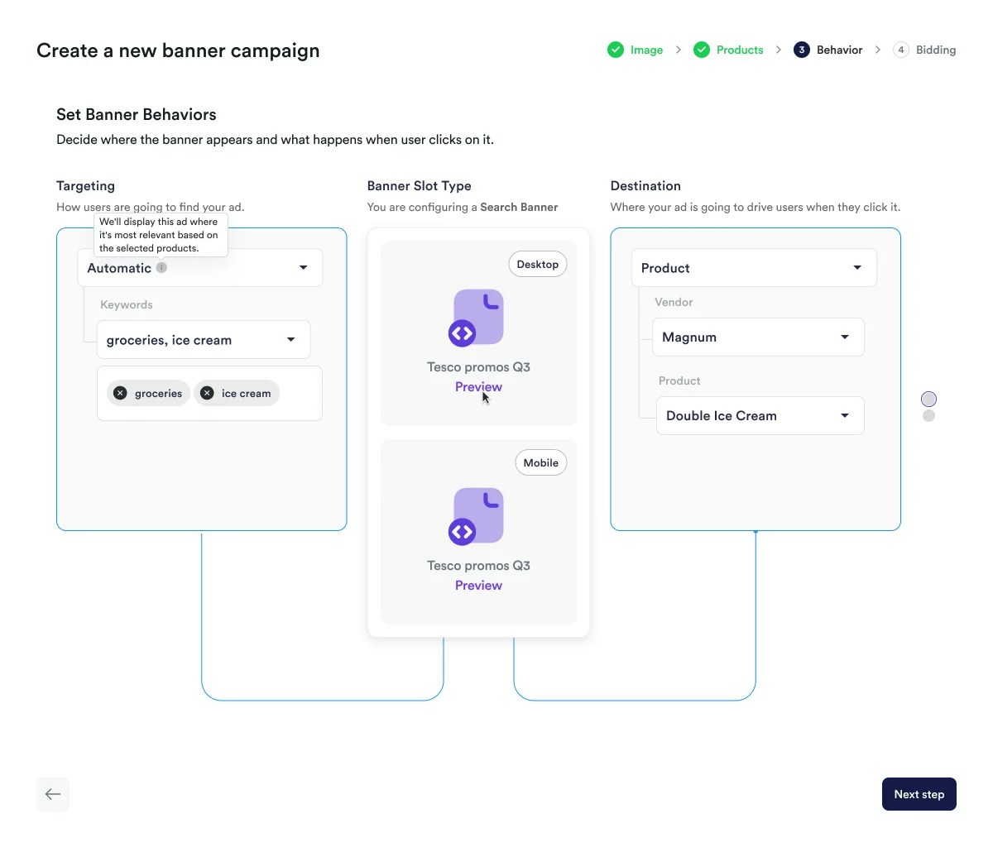Go to the Behavior step in the stepper
Viewport: 993px width, 847px height.
(839, 50)
